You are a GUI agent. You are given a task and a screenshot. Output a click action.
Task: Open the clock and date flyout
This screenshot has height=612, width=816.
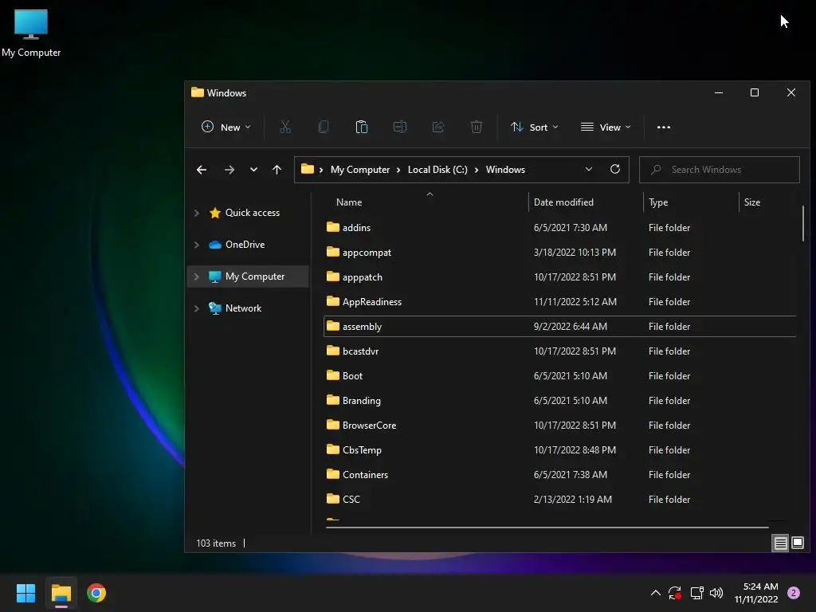(756, 593)
